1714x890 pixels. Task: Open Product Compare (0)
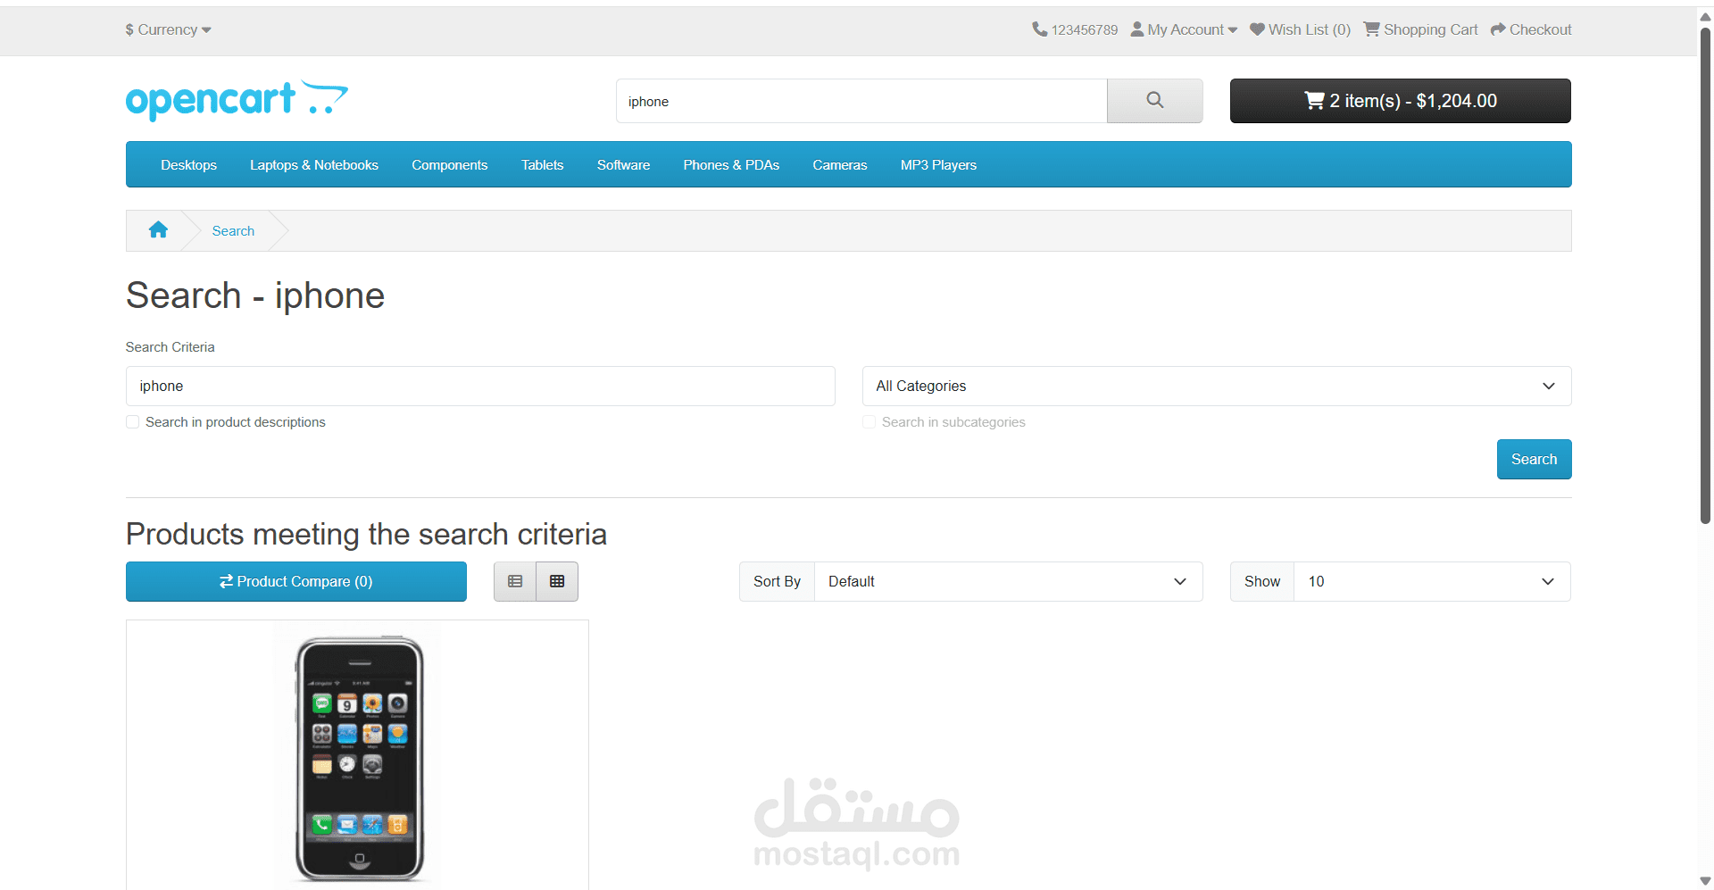point(296,581)
